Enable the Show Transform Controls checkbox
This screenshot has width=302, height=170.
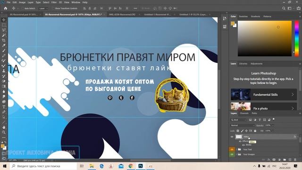point(53,8)
